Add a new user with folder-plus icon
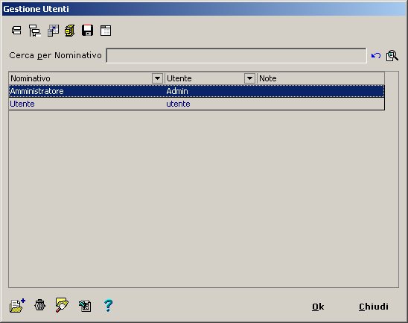The image size is (408, 323). [x=17, y=305]
